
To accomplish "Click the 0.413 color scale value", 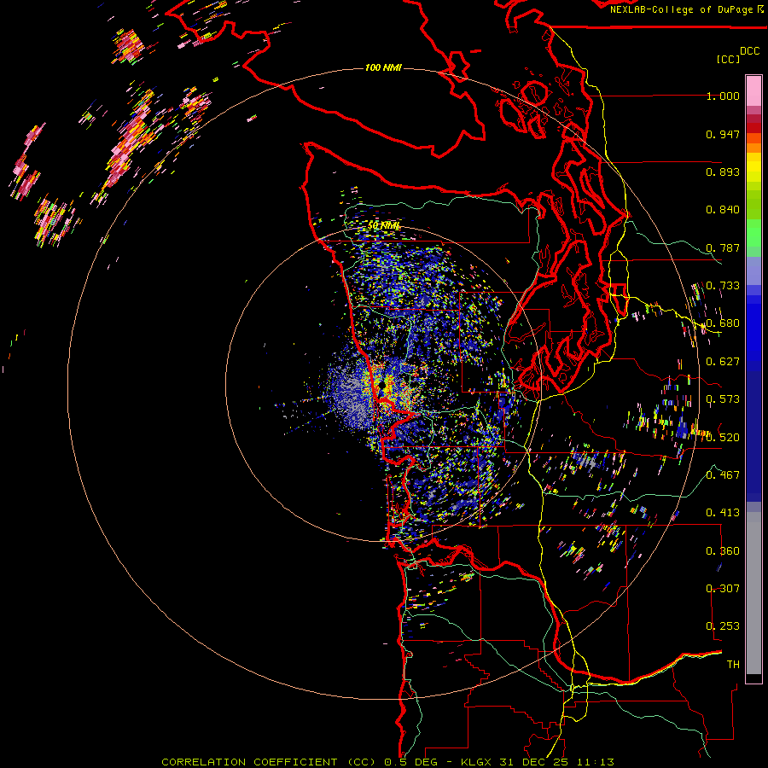I will pyautogui.click(x=723, y=513).
